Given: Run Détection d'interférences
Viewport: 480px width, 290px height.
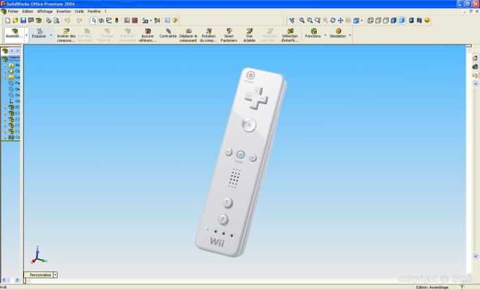Looking at the screenshot, I should click(290, 36).
